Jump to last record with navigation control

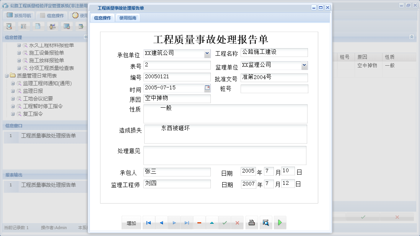click(186, 222)
